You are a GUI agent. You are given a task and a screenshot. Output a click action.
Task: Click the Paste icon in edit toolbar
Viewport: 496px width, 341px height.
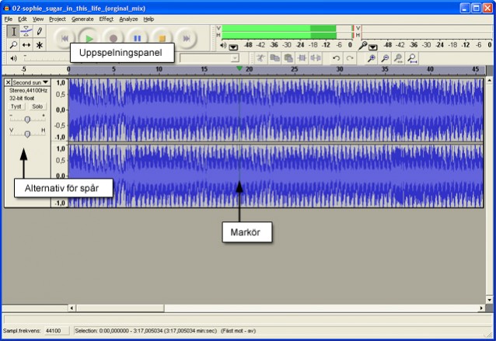click(288, 58)
